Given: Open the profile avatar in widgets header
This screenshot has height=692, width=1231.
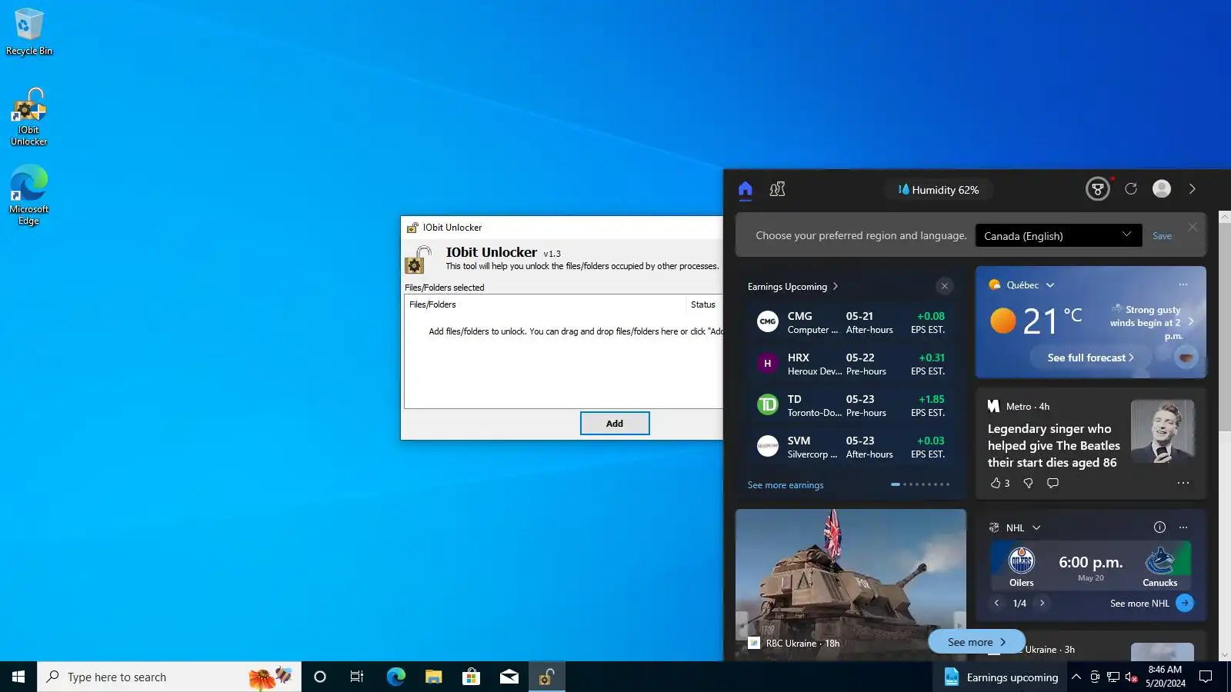Looking at the screenshot, I should [1162, 189].
